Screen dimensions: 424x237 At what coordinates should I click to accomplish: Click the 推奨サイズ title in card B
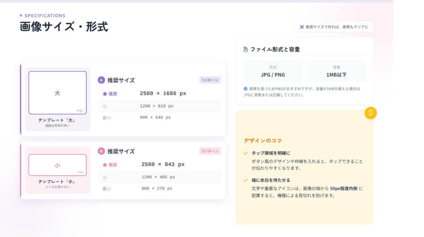121,151
